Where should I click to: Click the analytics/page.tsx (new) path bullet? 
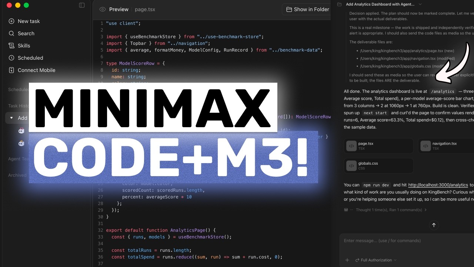(x=407, y=51)
